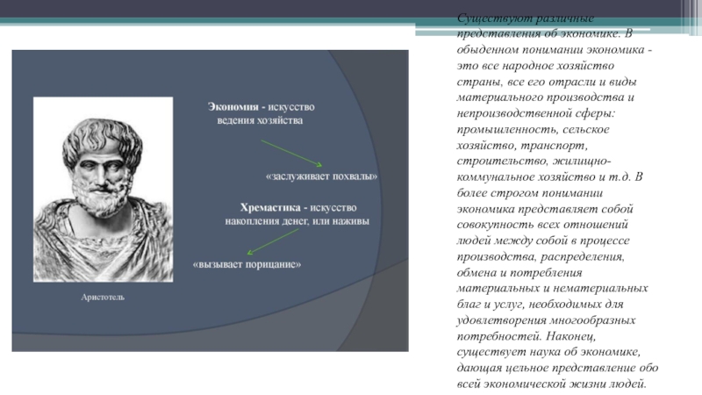Select the quote «вызывает порицание»

[247, 264]
